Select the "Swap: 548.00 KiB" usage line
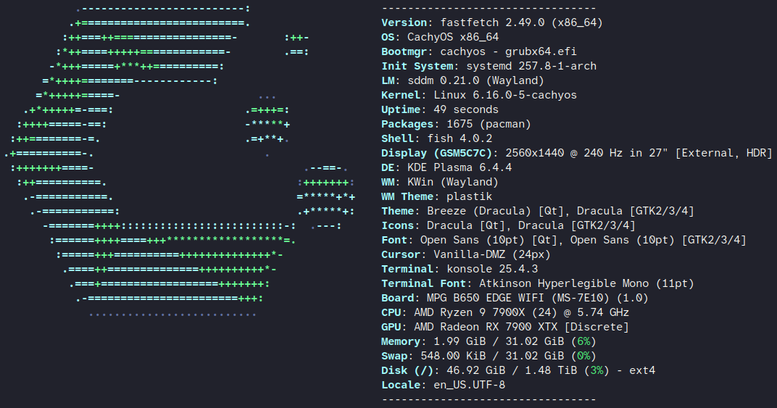Viewport: 777px width, 408px height. tap(489, 356)
